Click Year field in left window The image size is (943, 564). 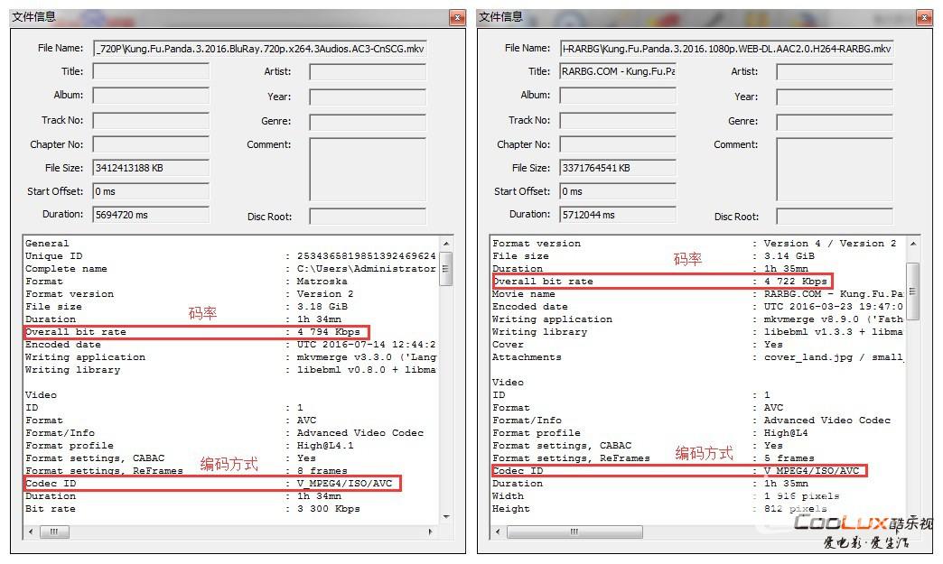[x=368, y=97]
